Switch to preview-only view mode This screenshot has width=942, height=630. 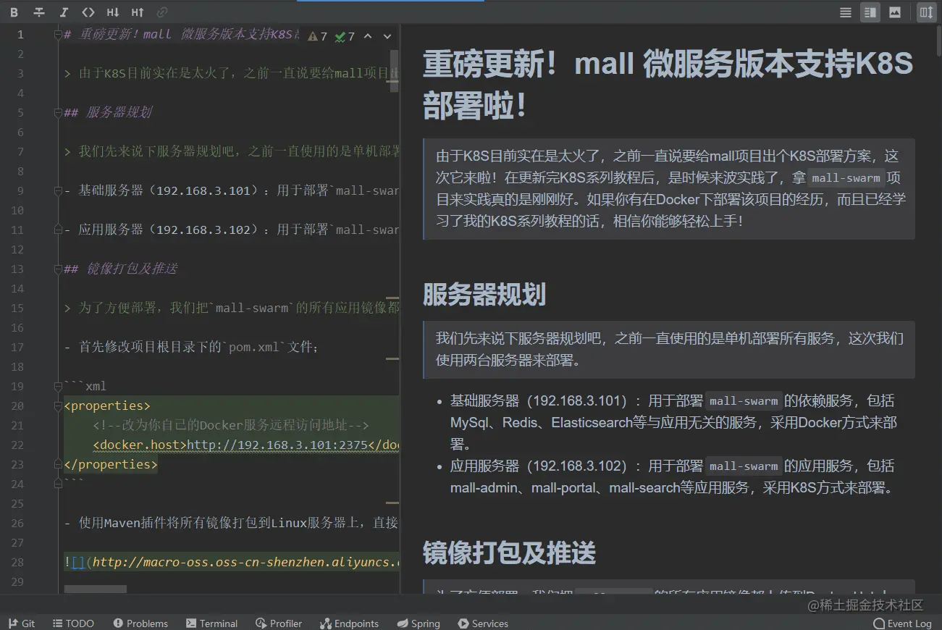click(895, 12)
